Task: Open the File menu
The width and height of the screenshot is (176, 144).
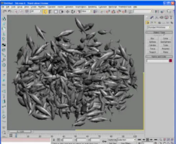Action: tap(3, 7)
